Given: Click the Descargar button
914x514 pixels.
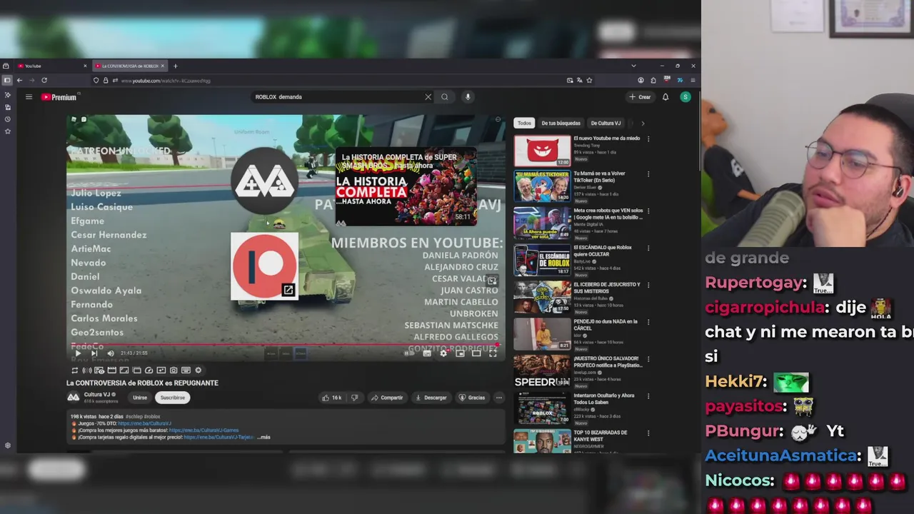Looking at the screenshot, I should [x=431, y=398].
